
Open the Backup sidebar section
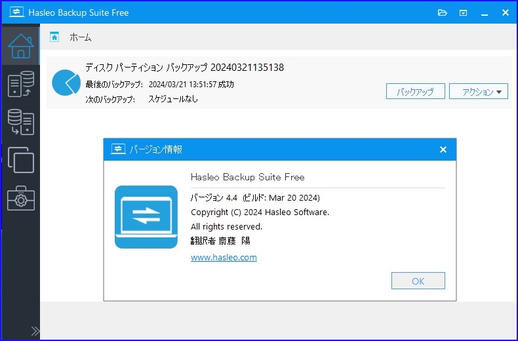[21, 84]
